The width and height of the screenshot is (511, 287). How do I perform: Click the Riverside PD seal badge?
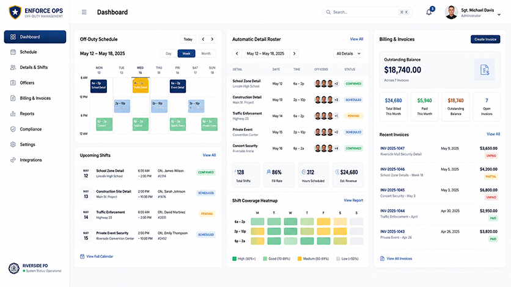(x=13, y=269)
